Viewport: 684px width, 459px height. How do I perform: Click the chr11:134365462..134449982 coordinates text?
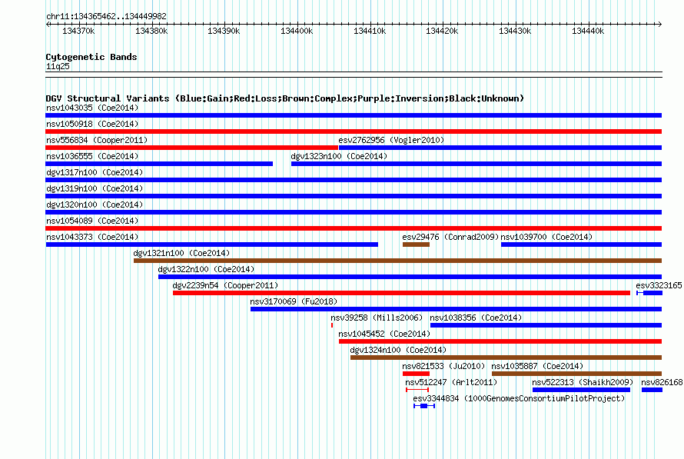(106, 16)
